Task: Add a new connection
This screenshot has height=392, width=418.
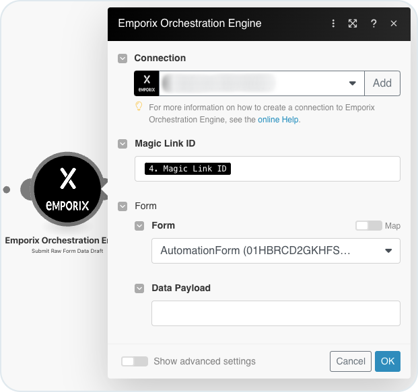Action: pyautogui.click(x=382, y=83)
